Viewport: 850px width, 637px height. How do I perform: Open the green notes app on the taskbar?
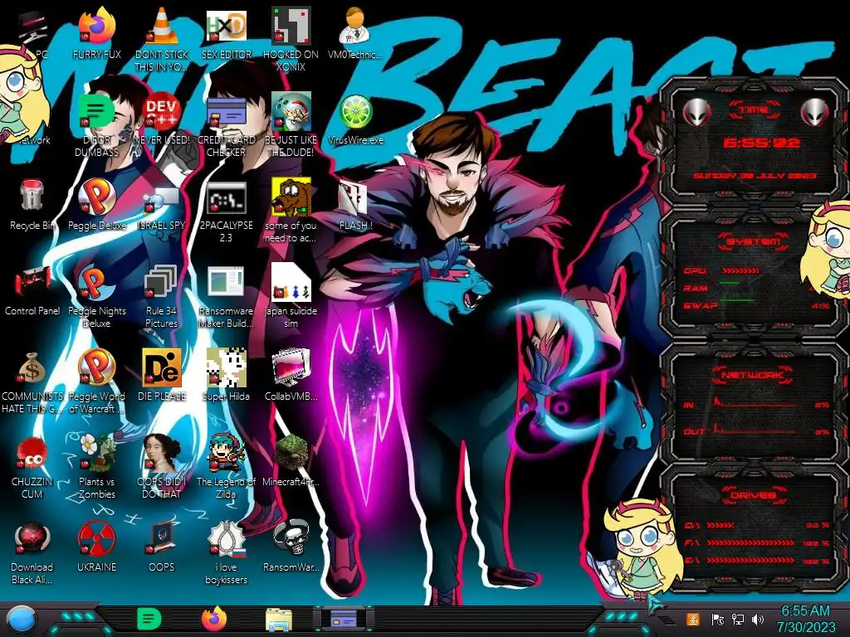[x=149, y=619]
